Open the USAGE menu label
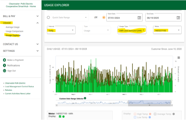The height and width of the screenshot is (120, 186). 7,23
